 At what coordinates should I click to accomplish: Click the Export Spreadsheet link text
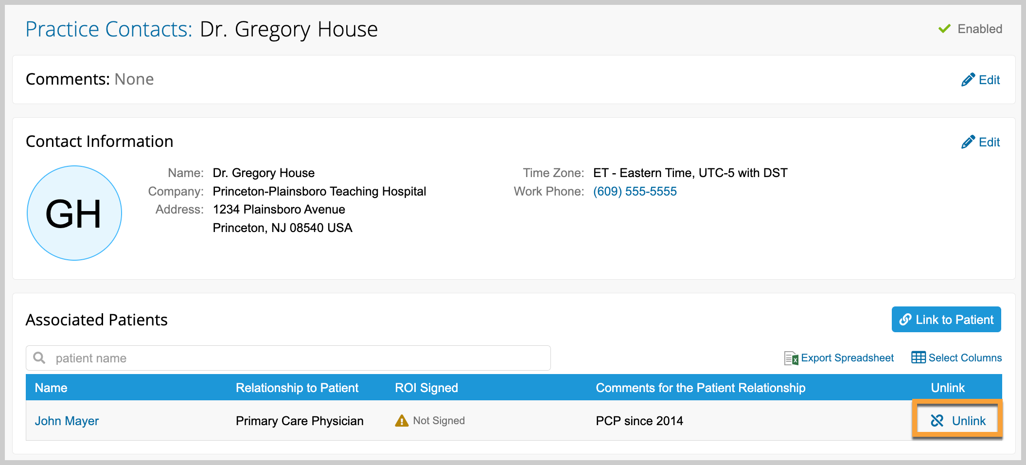pyautogui.click(x=847, y=358)
